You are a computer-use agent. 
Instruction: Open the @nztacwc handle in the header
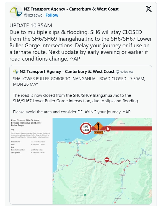point(33,15)
